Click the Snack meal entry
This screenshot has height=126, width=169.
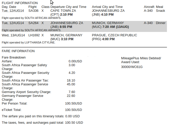click(x=160, y=11)
